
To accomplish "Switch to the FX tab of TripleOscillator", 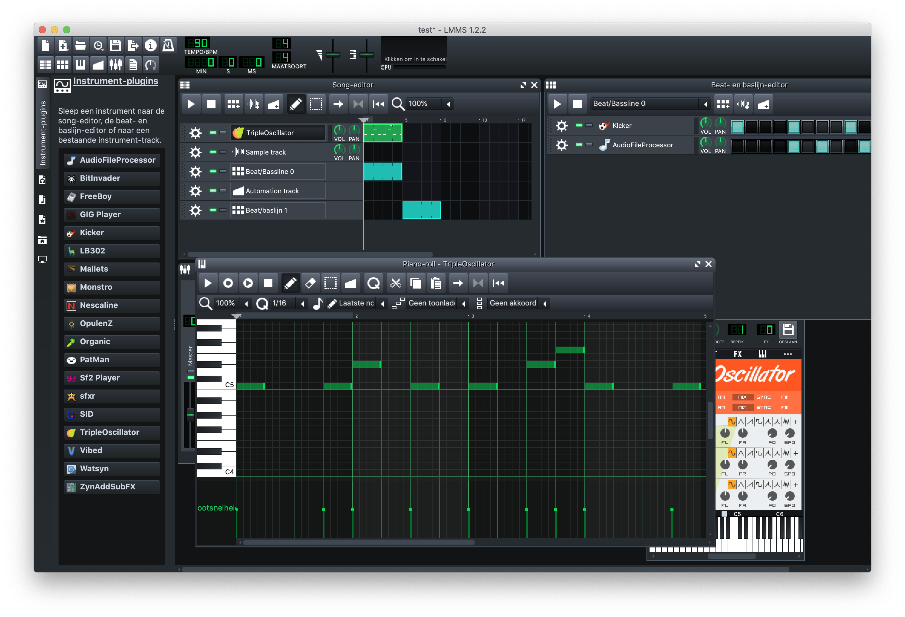I will pos(738,354).
